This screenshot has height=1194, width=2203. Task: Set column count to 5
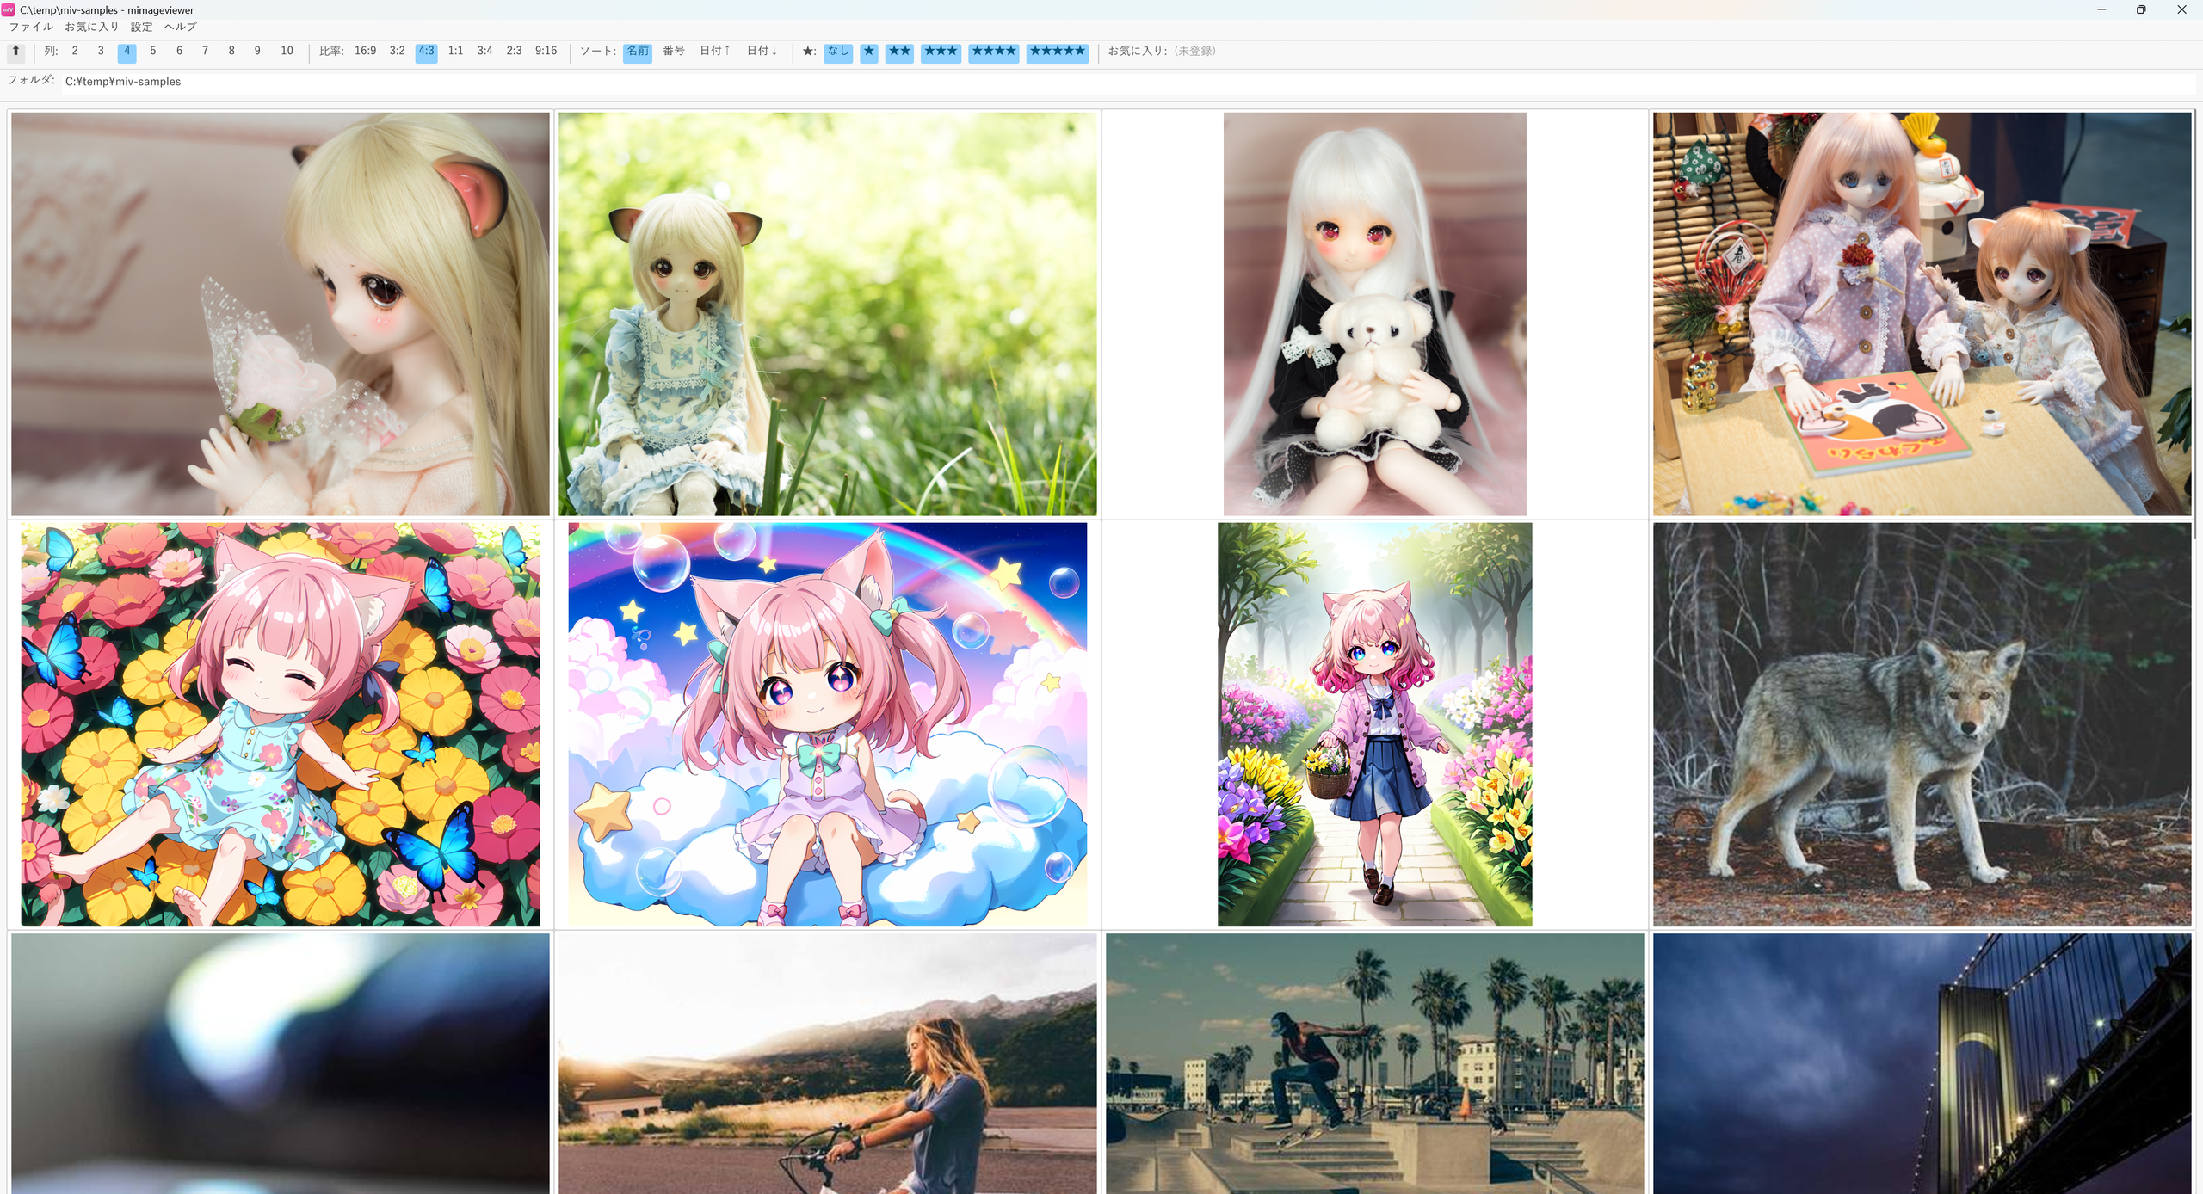pos(153,52)
